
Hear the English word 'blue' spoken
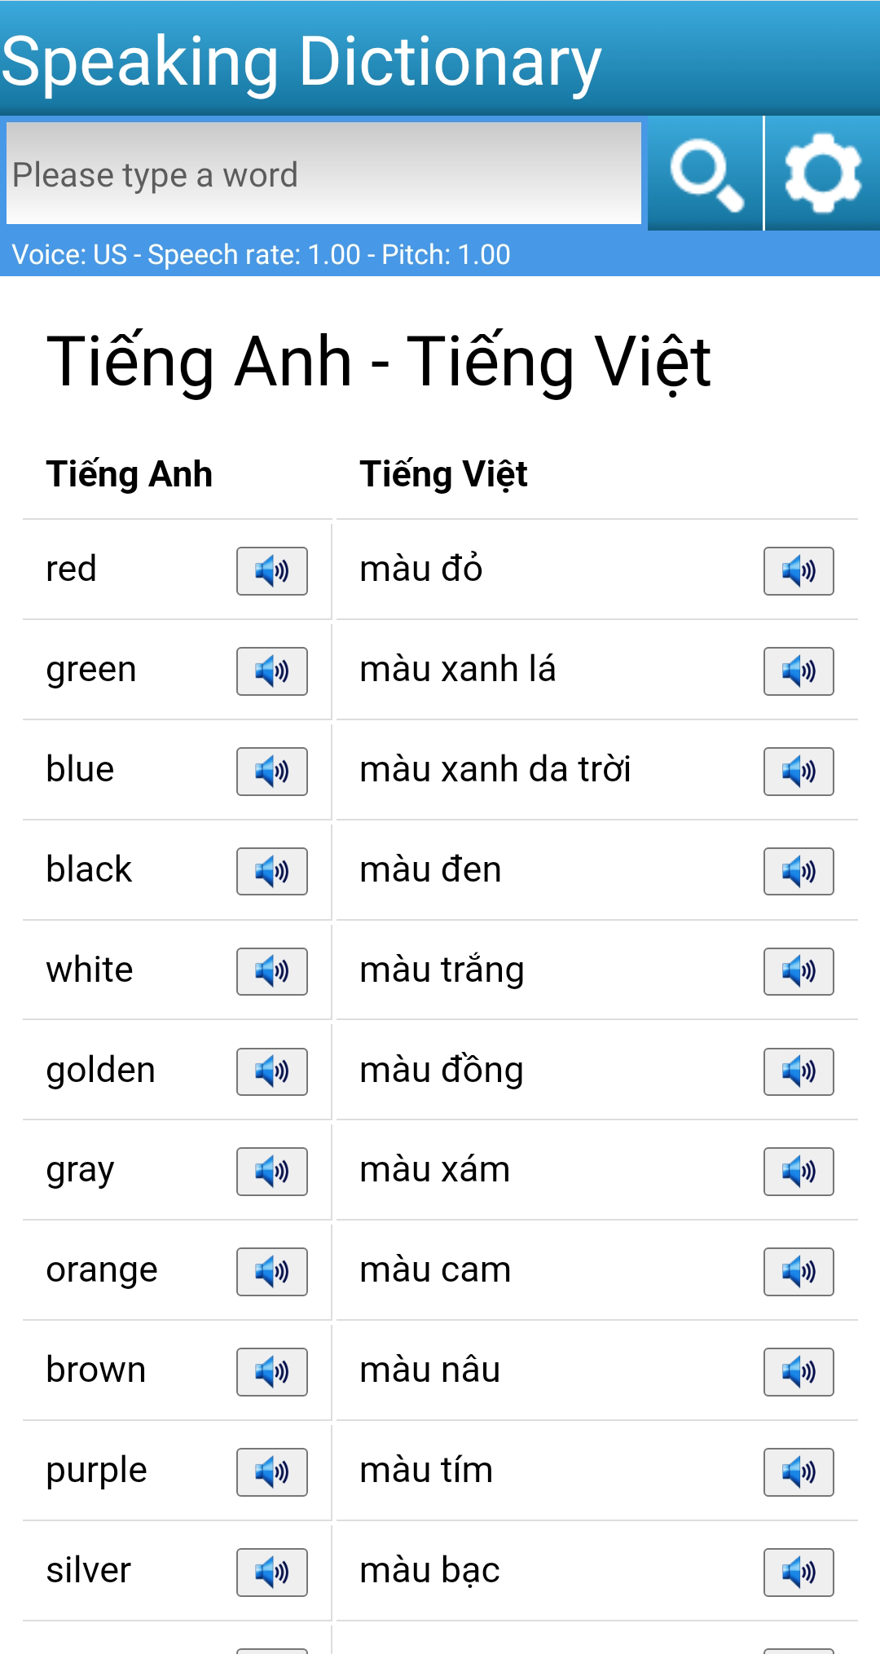(272, 772)
